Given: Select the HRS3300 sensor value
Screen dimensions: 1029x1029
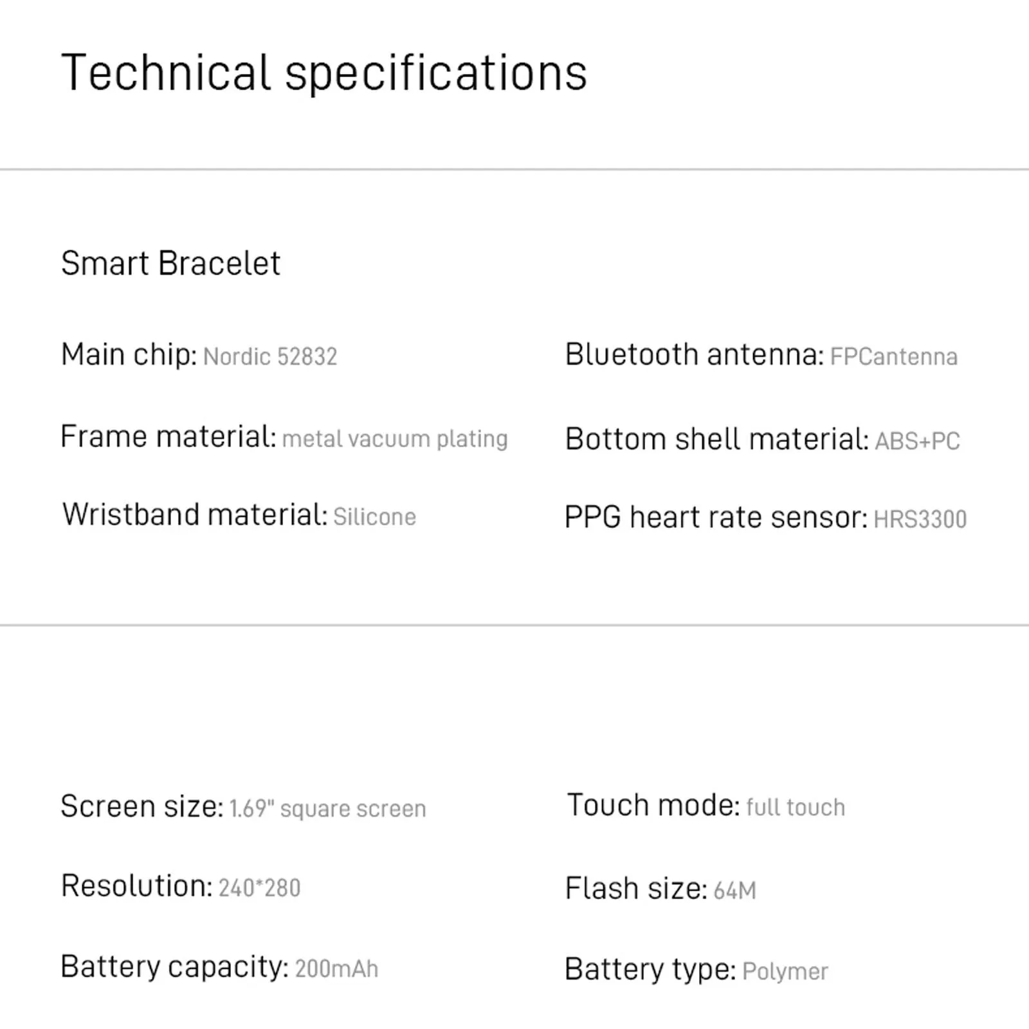Looking at the screenshot, I should [x=920, y=520].
